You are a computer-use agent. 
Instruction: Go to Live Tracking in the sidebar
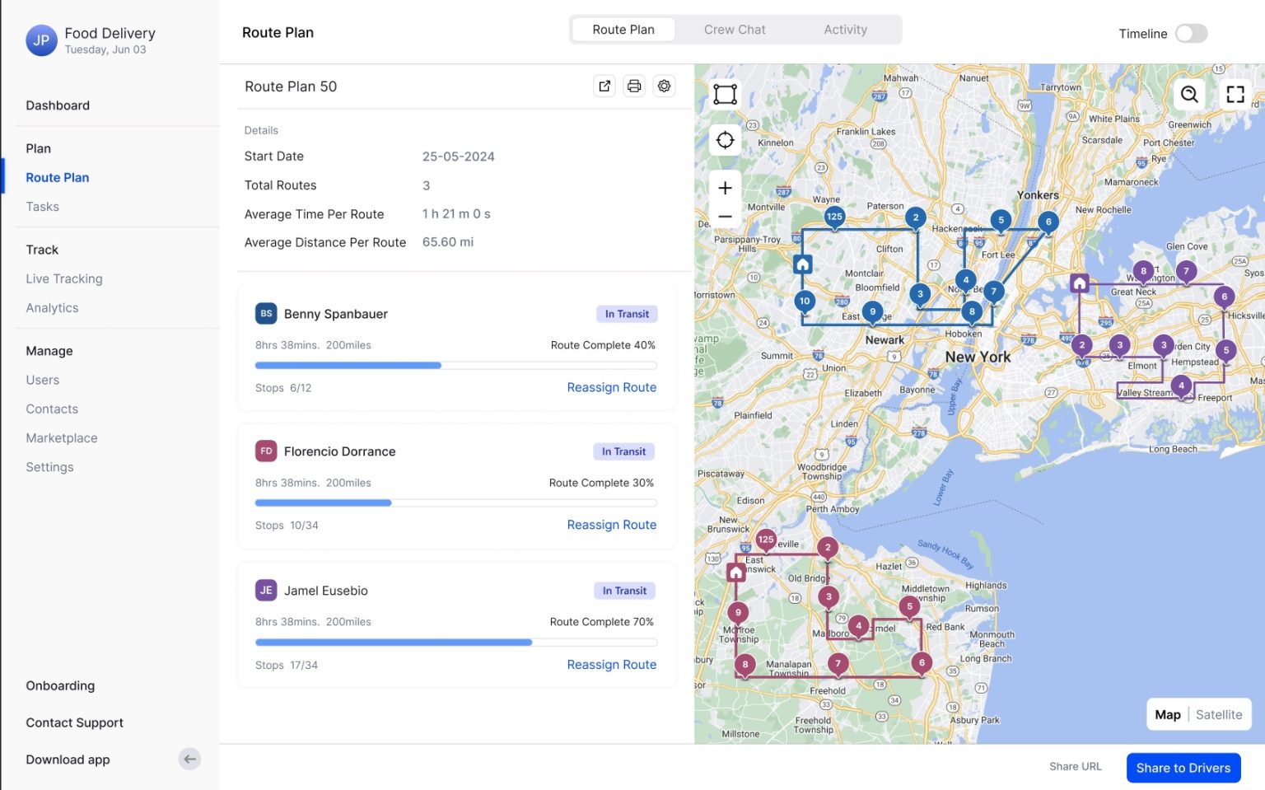coord(63,278)
